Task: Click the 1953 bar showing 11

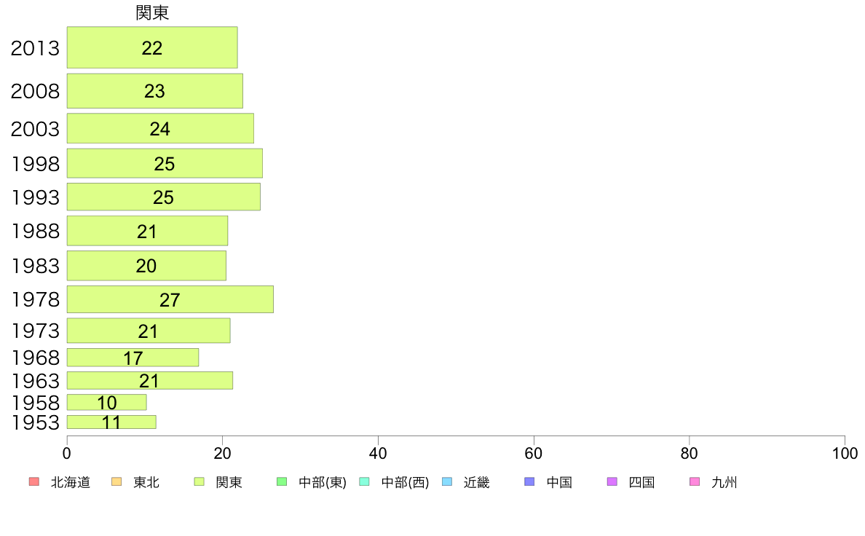Action: pyautogui.click(x=111, y=422)
